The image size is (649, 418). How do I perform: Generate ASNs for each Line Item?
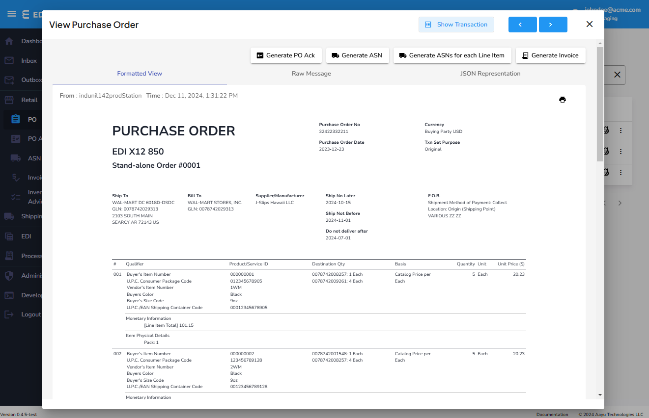(x=452, y=55)
